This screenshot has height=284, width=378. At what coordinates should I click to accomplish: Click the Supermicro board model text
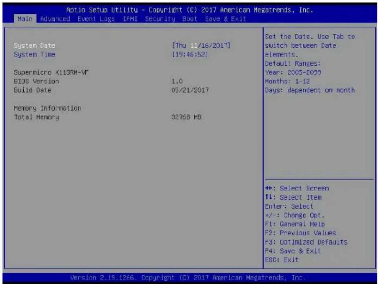tap(51, 72)
